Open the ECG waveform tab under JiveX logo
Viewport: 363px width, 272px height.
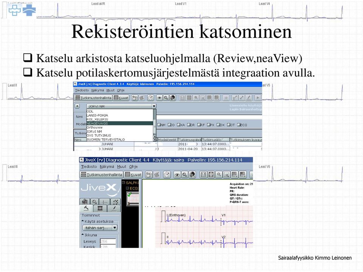[105, 202]
